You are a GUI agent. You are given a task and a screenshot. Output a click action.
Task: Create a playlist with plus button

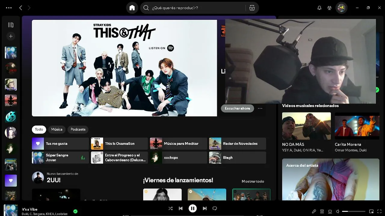click(11, 36)
